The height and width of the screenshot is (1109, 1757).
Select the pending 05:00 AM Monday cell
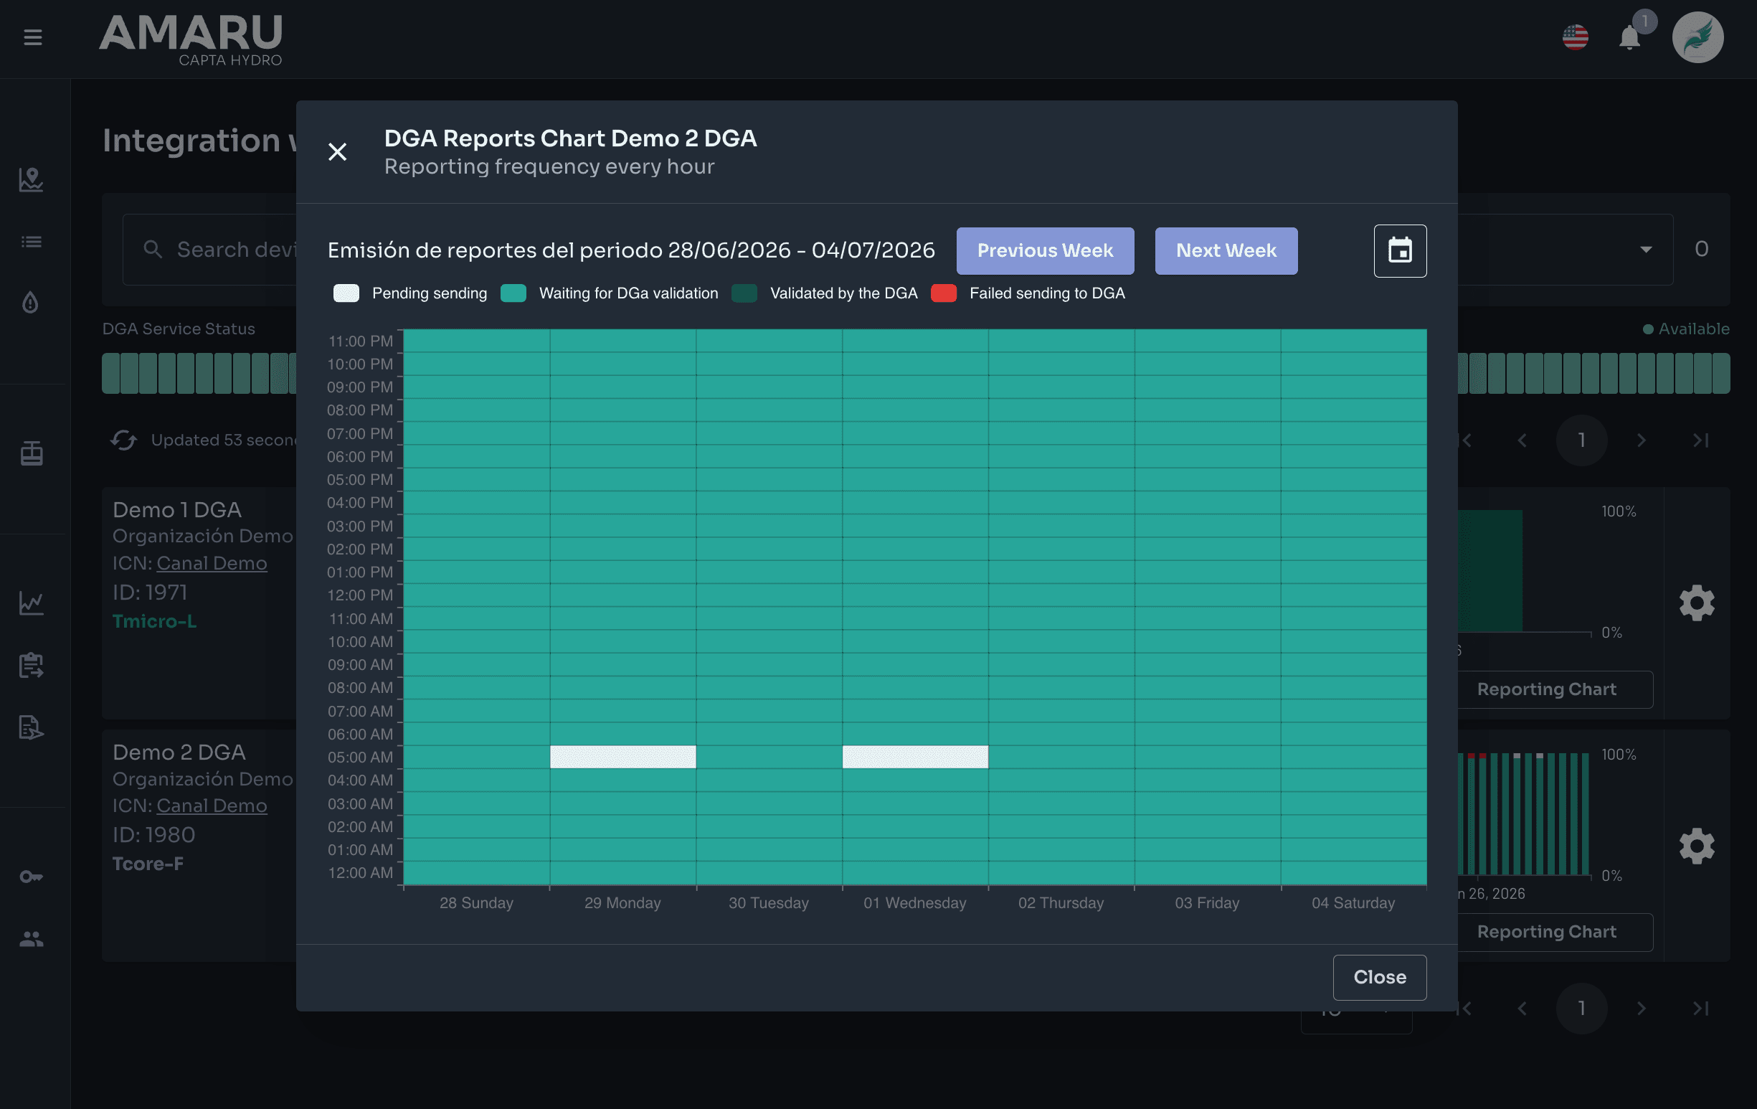pyautogui.click(x=622, y=756)
